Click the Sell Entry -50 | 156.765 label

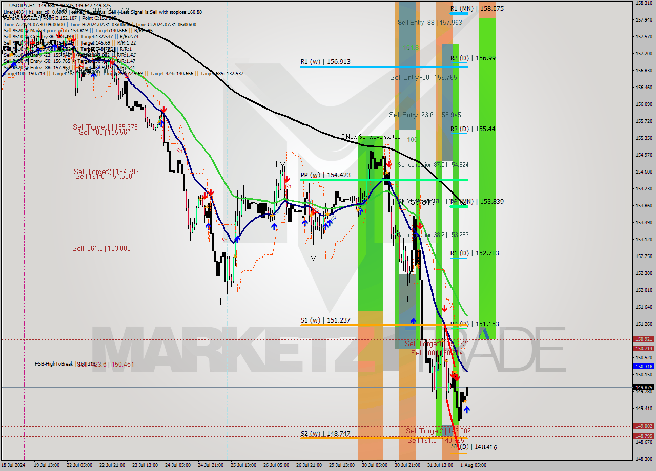pyautogui.click(x=423, y=77)
